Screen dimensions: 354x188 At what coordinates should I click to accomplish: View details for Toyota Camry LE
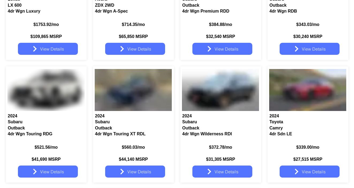(310, 172)
